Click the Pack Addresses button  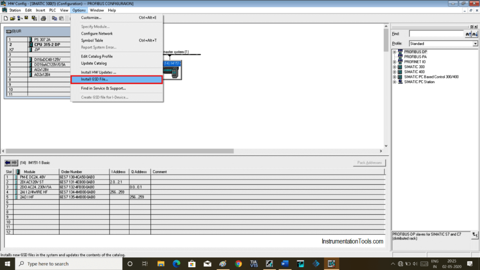[370, 162]
